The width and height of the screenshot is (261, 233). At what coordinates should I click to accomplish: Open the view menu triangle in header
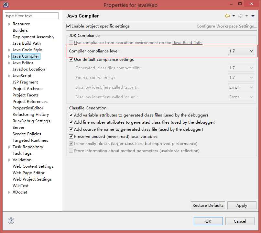coord(253,16)
